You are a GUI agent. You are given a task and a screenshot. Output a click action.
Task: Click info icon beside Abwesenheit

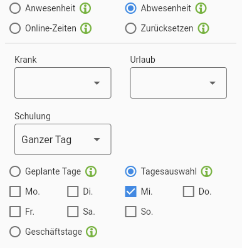(201, 8)
